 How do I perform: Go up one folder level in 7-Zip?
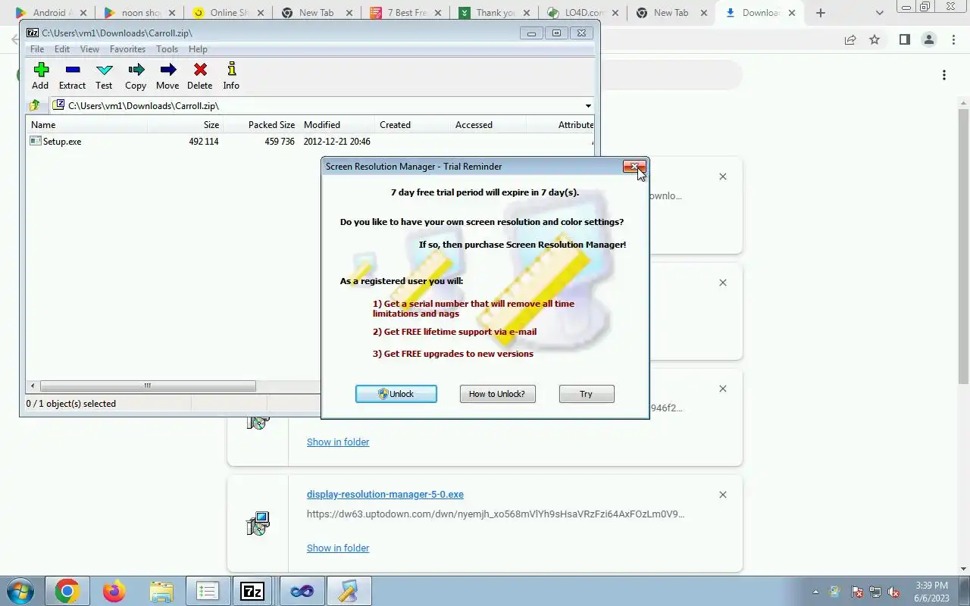point(34,105)
